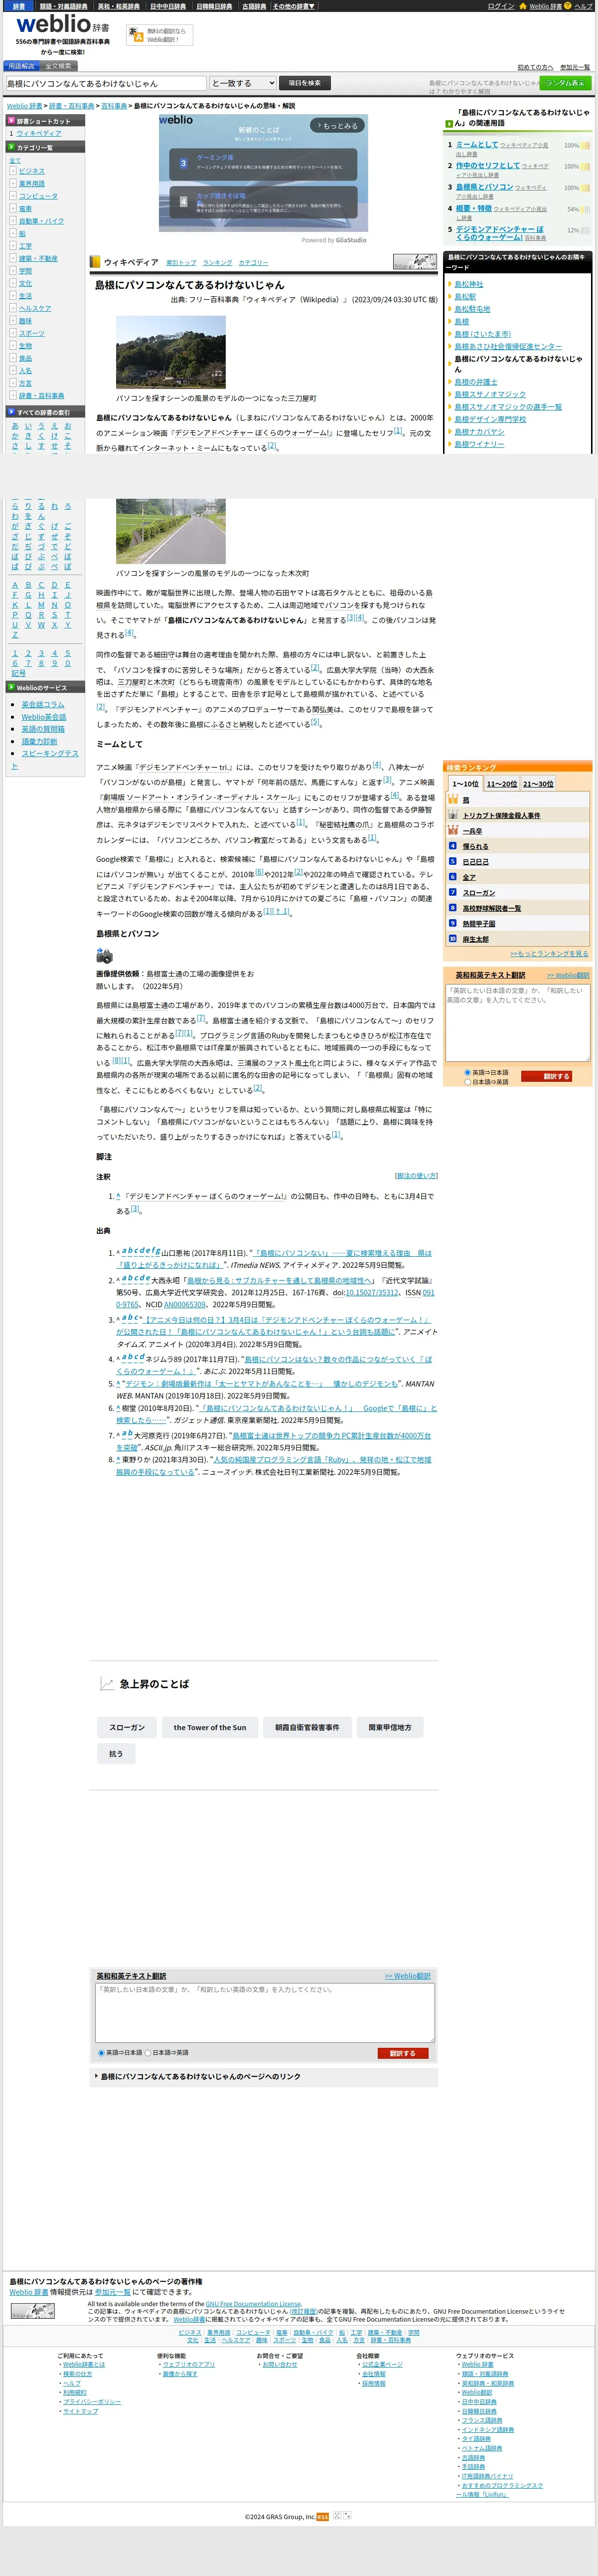
Task: Focus the bottom translation text area
Action: 265,2013
